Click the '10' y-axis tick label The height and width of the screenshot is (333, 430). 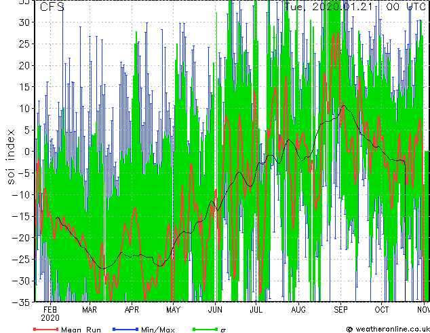pyautogui.click(x=24, y=109)
